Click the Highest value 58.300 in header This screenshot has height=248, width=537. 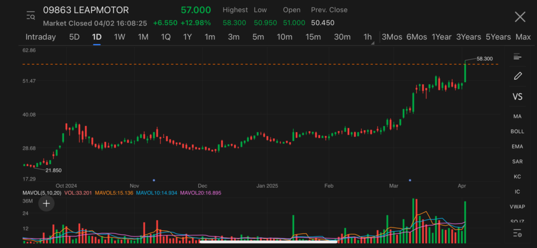[234, 23]
